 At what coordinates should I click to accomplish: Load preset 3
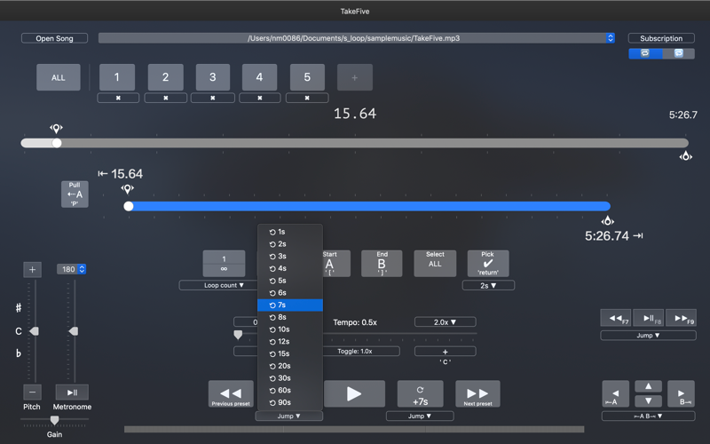coord(213,77)
